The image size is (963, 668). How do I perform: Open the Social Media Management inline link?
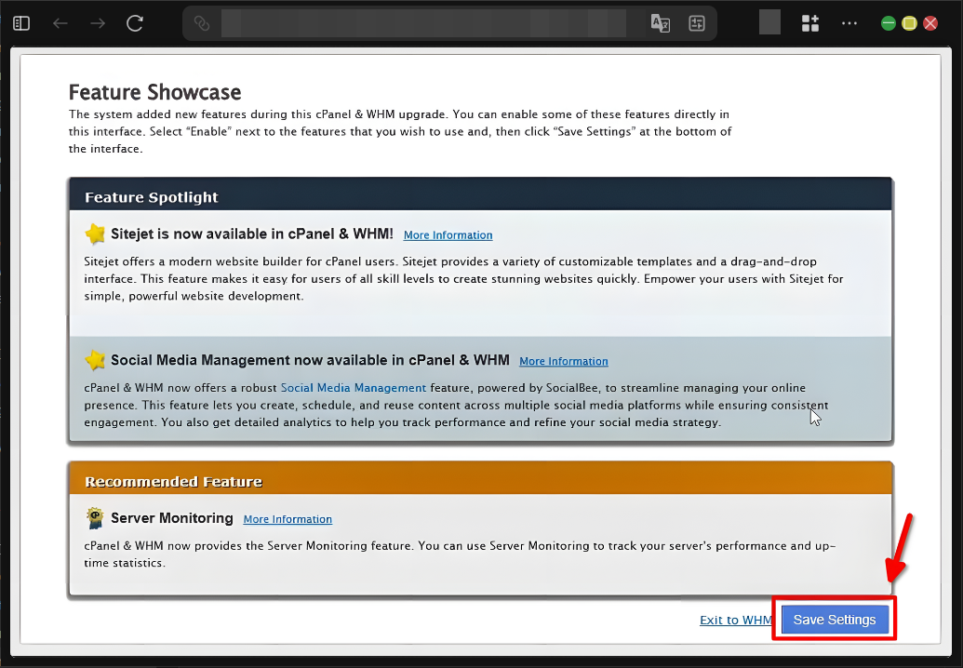353,388
